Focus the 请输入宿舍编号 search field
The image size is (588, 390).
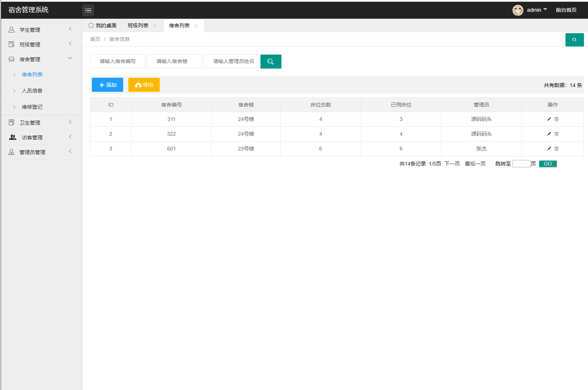118,61
